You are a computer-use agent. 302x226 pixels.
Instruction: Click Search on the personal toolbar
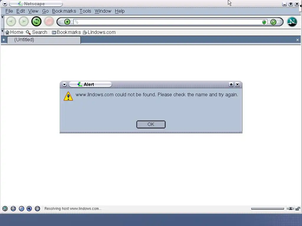point(37,32)
